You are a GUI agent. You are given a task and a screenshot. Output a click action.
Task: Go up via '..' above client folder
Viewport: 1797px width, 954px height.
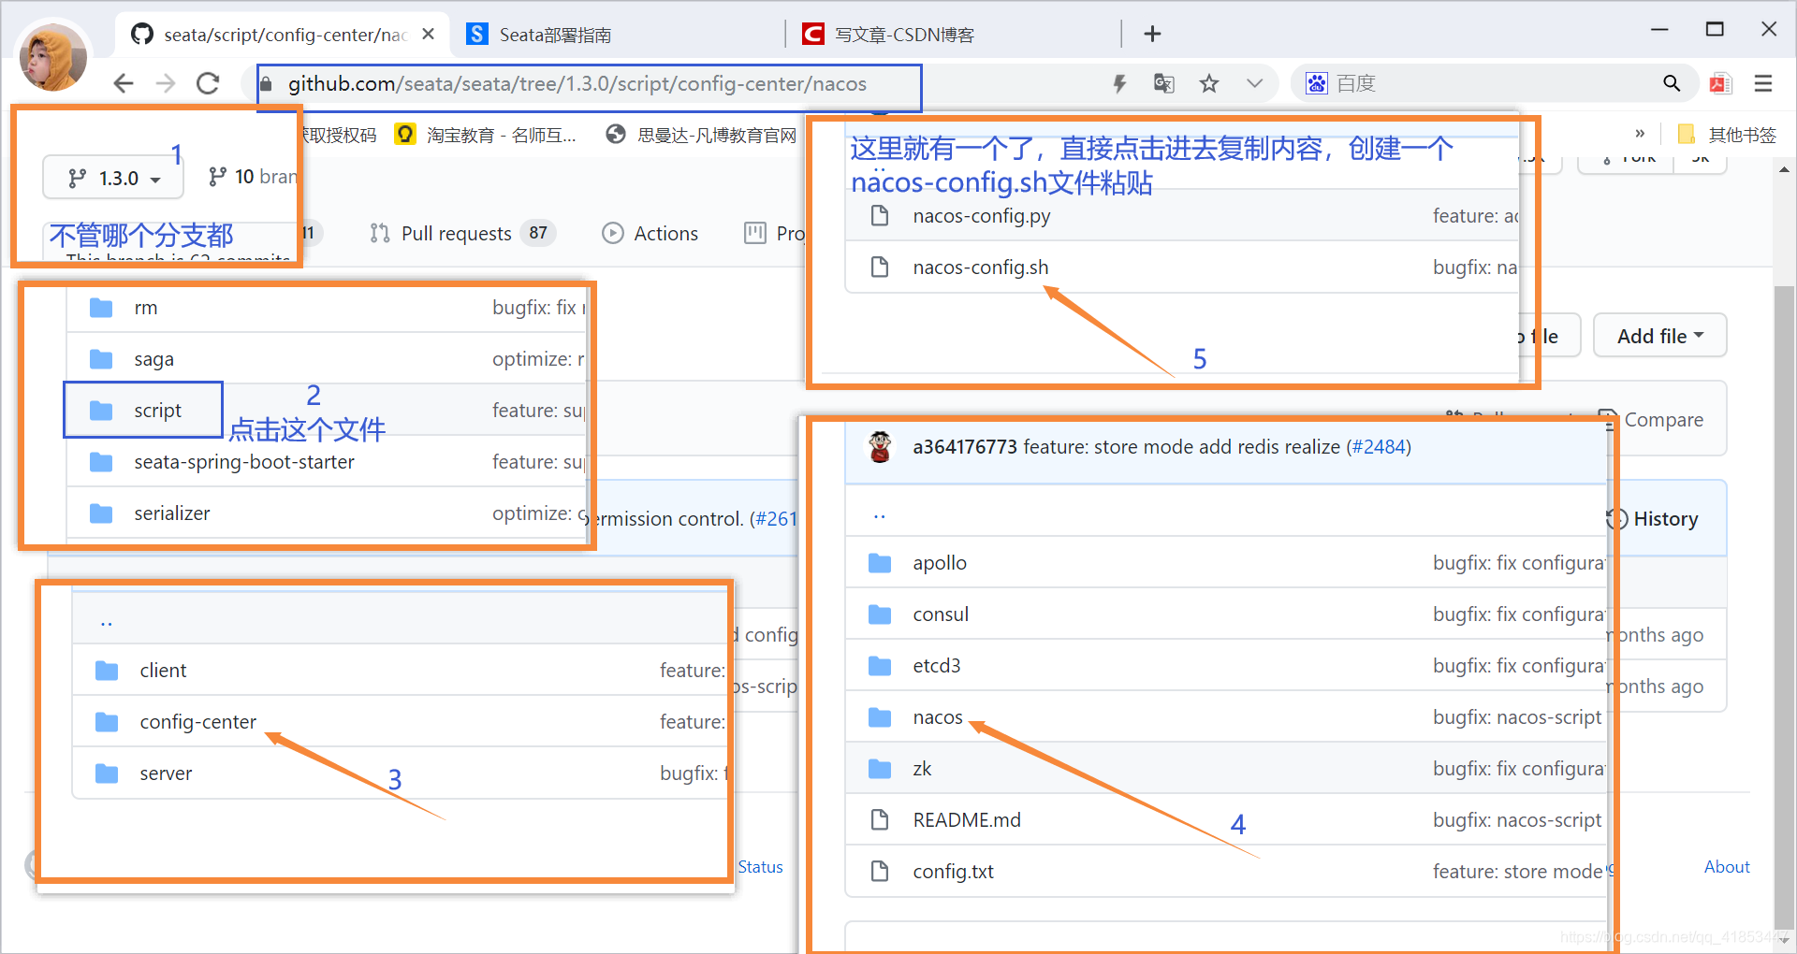point(106,621)
